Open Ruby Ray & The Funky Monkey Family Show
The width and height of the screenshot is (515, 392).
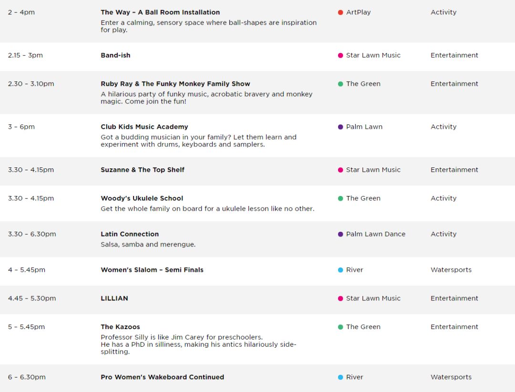pyautogui.click(x=175, y=84)
